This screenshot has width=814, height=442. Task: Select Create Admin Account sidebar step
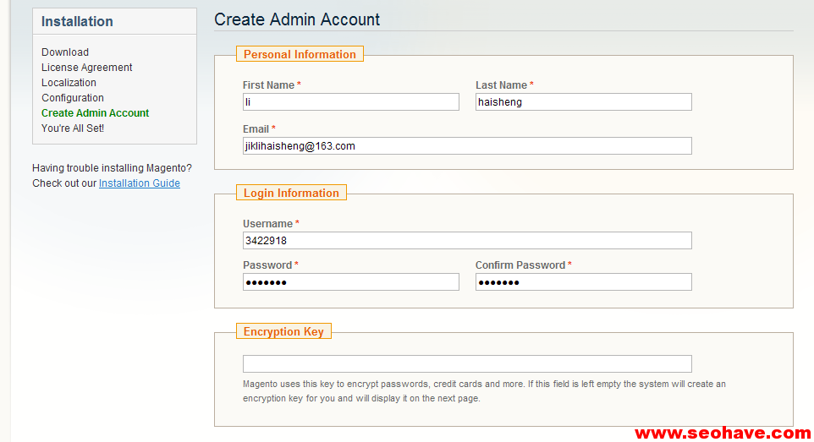95,113
